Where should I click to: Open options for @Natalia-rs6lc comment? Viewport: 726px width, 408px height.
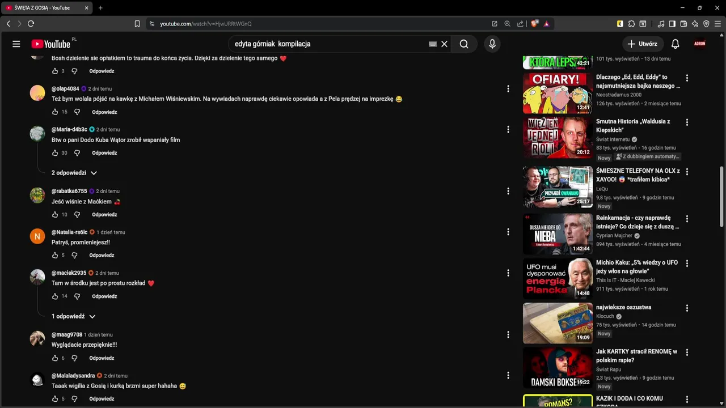508,232
